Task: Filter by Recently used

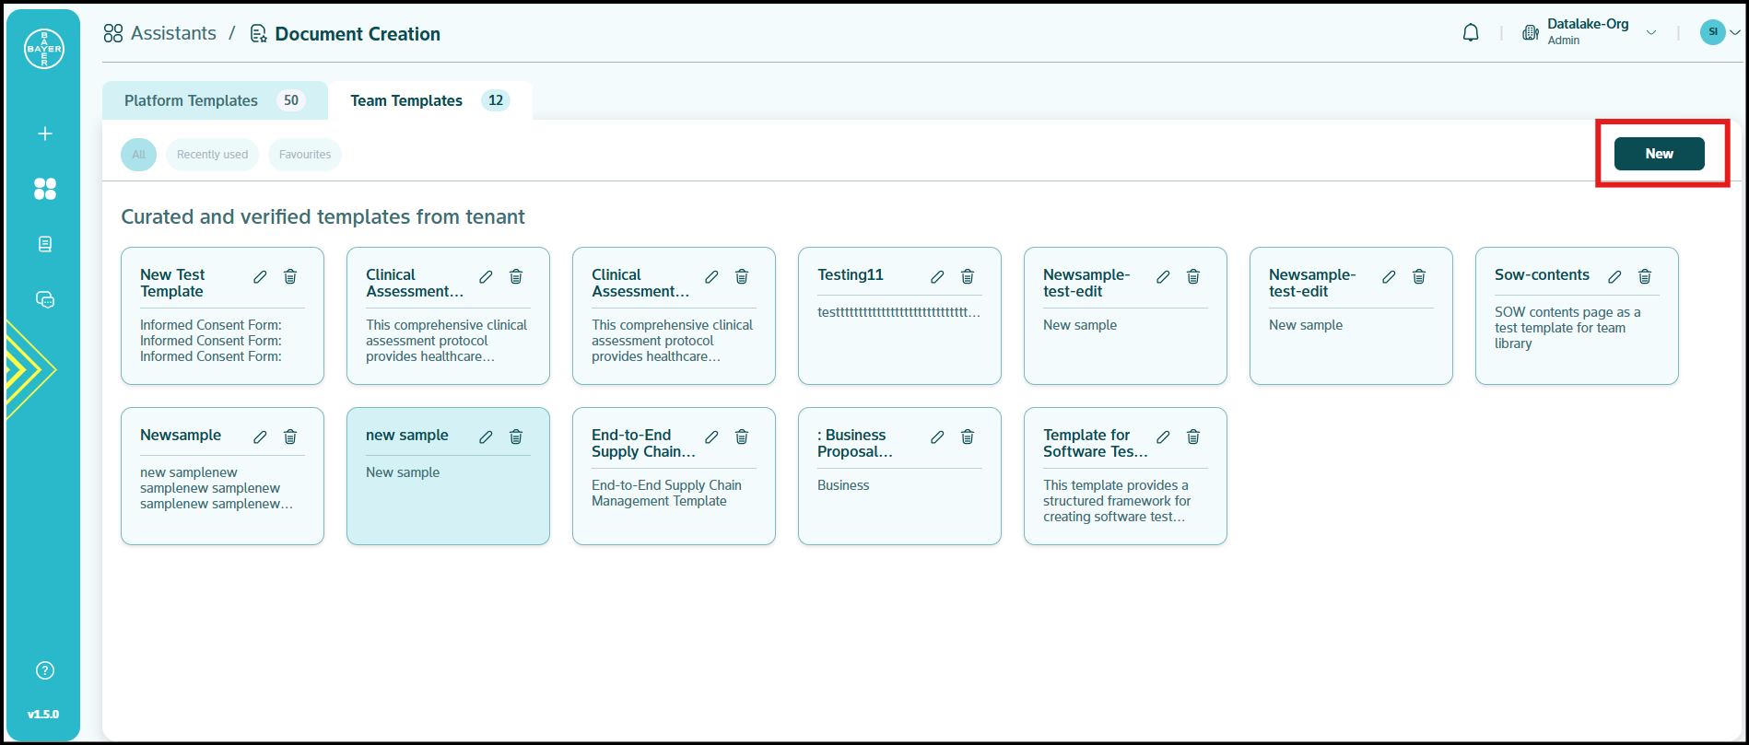Action: [212, 155]
